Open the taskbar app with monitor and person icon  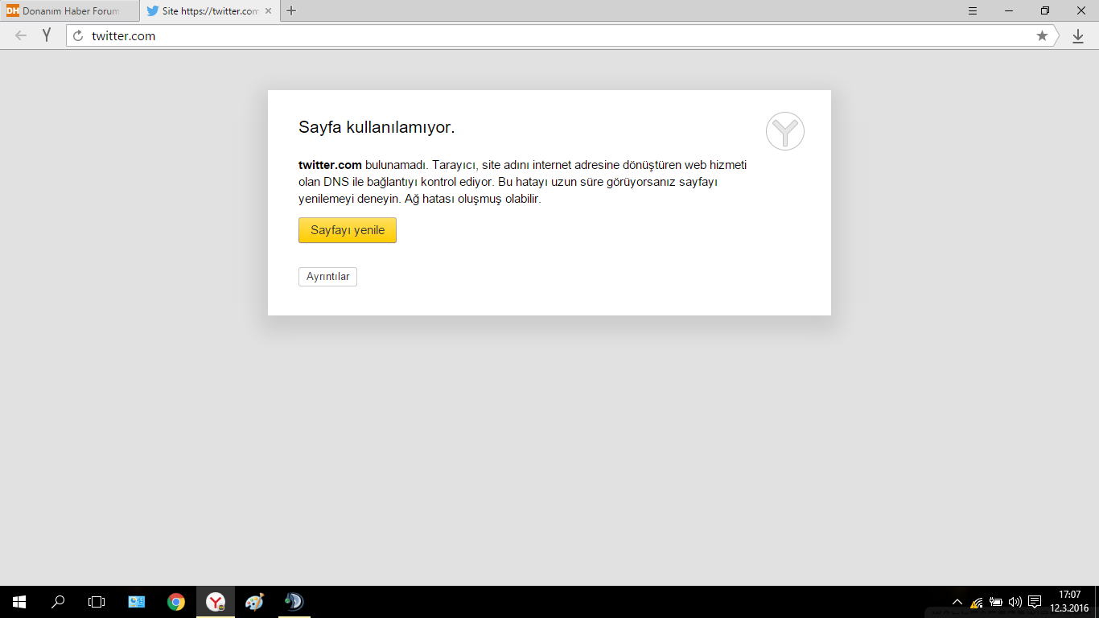pyautogui.click(x=137, y=602)
